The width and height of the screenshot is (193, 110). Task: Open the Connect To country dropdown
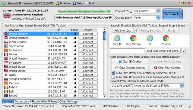click(x=158, y=11)
